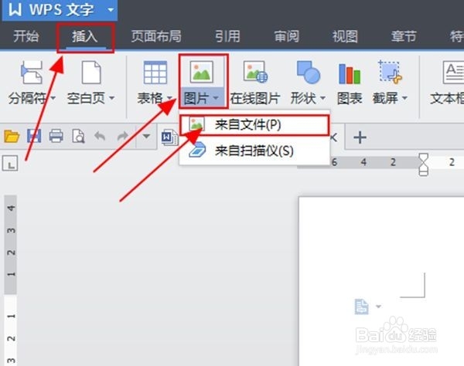Expand the 图片 dropdown arrow
464x366 pixels.
(216, 98)
